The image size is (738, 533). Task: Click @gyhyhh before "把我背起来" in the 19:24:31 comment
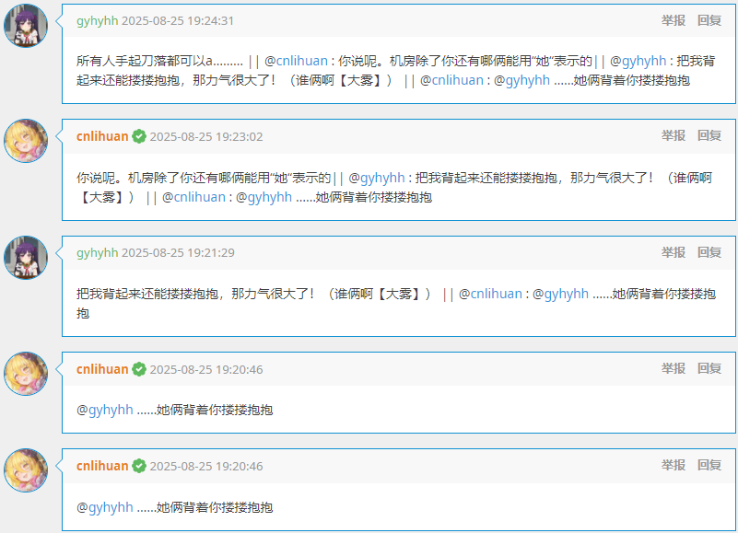click(x=638, y=61)
